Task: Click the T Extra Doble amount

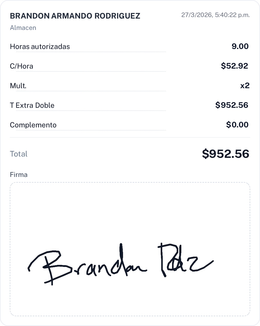Action: (232, 105)
